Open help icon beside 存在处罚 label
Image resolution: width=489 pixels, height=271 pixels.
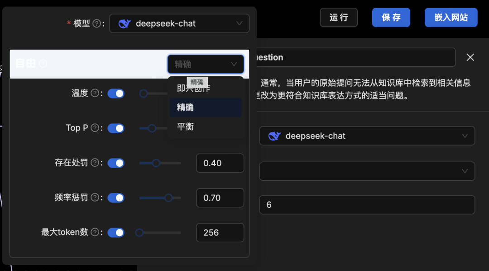tap(95, 163)
